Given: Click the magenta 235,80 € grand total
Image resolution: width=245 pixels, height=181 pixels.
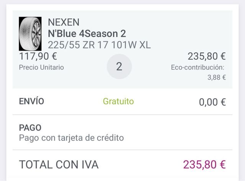Looking at the screenshot, I should tap(204, 165).
